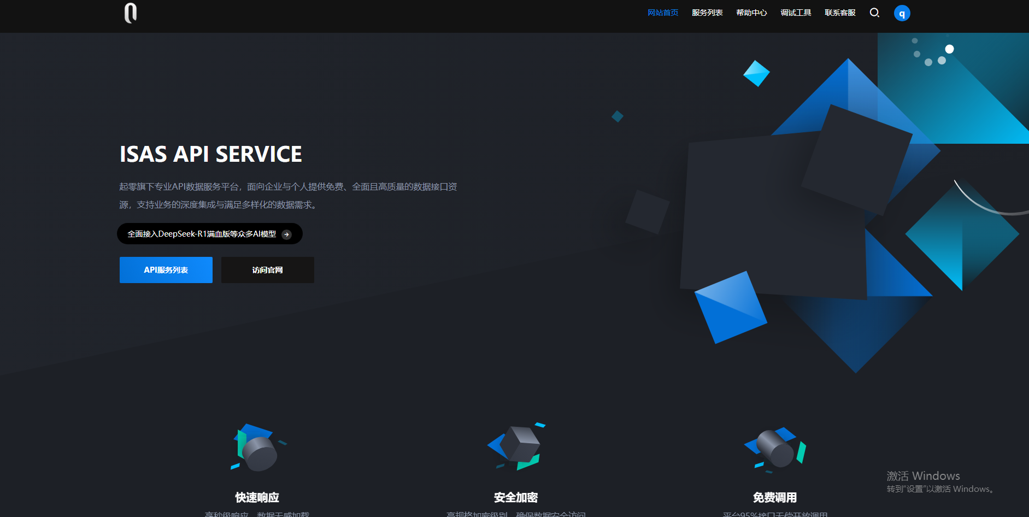Open the user avatar "q" menu

pyautogui.click(x=902, y=13)
